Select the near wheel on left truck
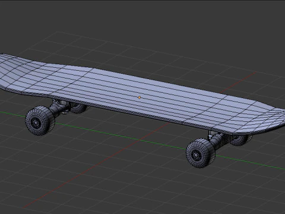285x214 pixels. [40, 121]
